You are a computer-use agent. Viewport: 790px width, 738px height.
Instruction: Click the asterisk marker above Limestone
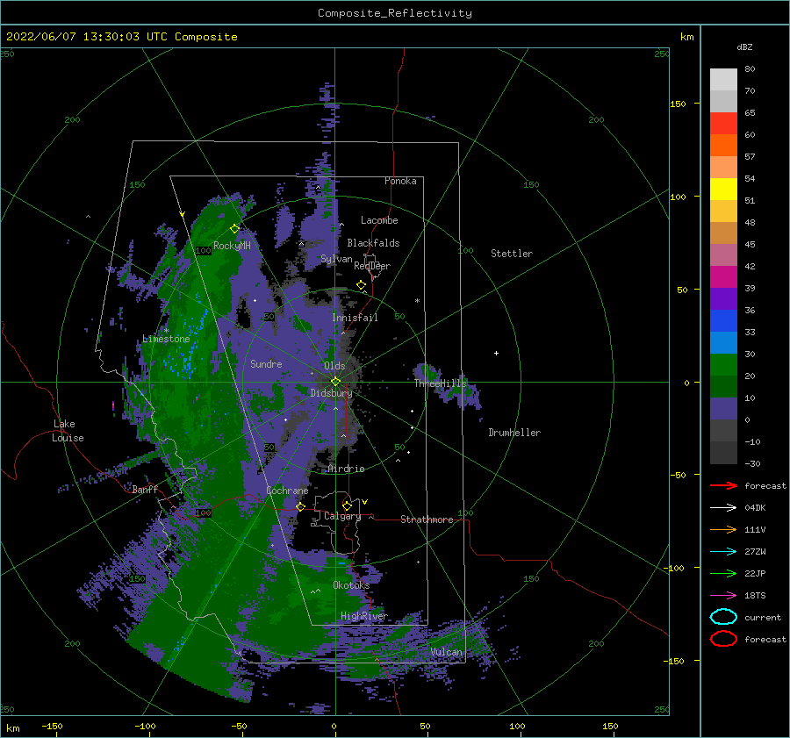tap(166, 331)
